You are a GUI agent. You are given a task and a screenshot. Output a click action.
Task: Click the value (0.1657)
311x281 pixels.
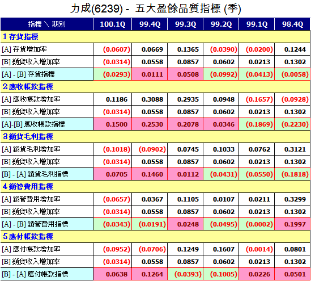259,99
